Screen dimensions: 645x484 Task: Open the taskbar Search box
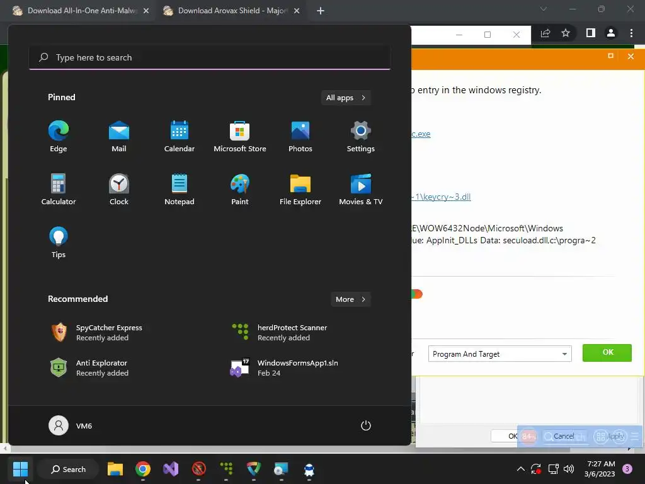[x=68, y=469]
